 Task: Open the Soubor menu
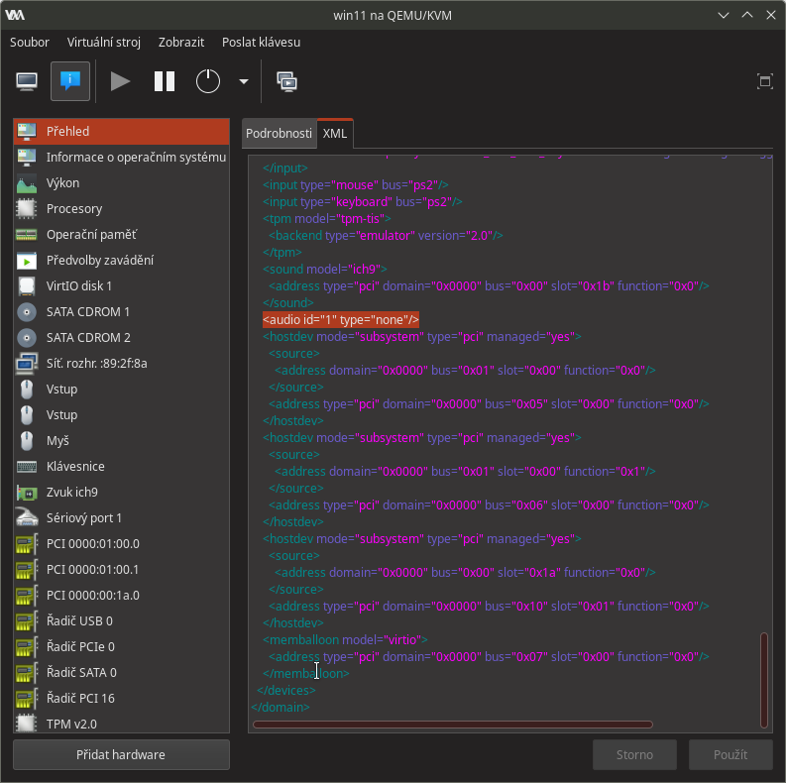coord(30,42)
